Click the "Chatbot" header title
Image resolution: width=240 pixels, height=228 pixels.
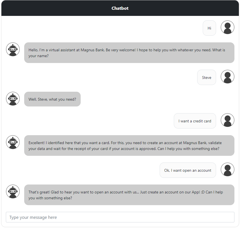120,8
